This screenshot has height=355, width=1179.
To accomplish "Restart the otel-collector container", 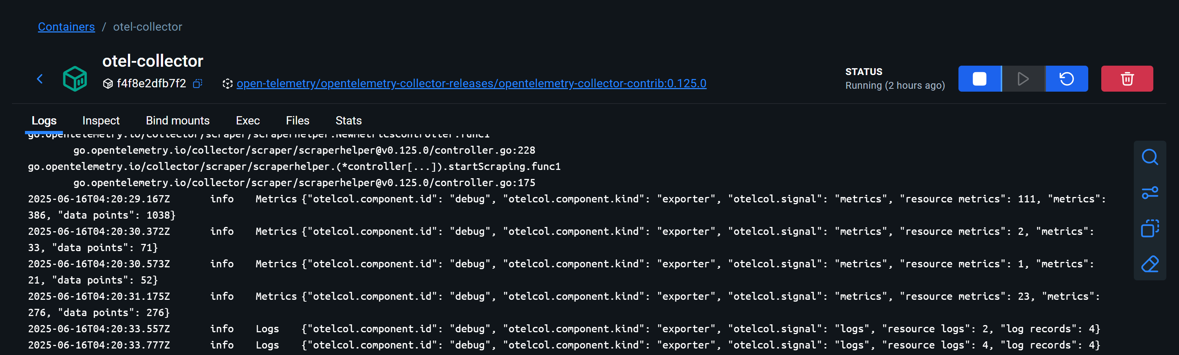I will point(1067,79).
